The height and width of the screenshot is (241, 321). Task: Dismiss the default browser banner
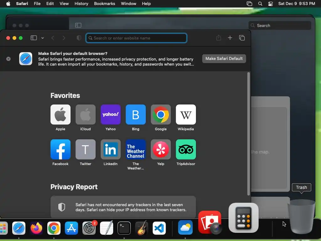tap(8, 59)
